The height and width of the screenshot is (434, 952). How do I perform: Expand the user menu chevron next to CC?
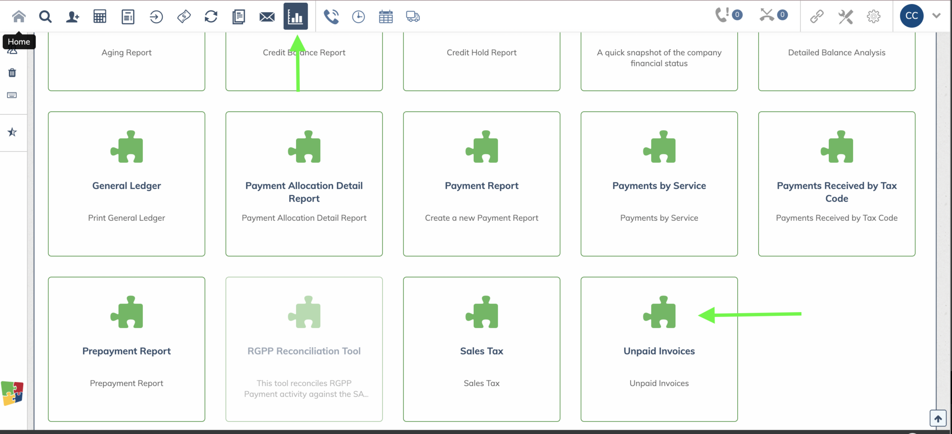click(x=937, y=16)
